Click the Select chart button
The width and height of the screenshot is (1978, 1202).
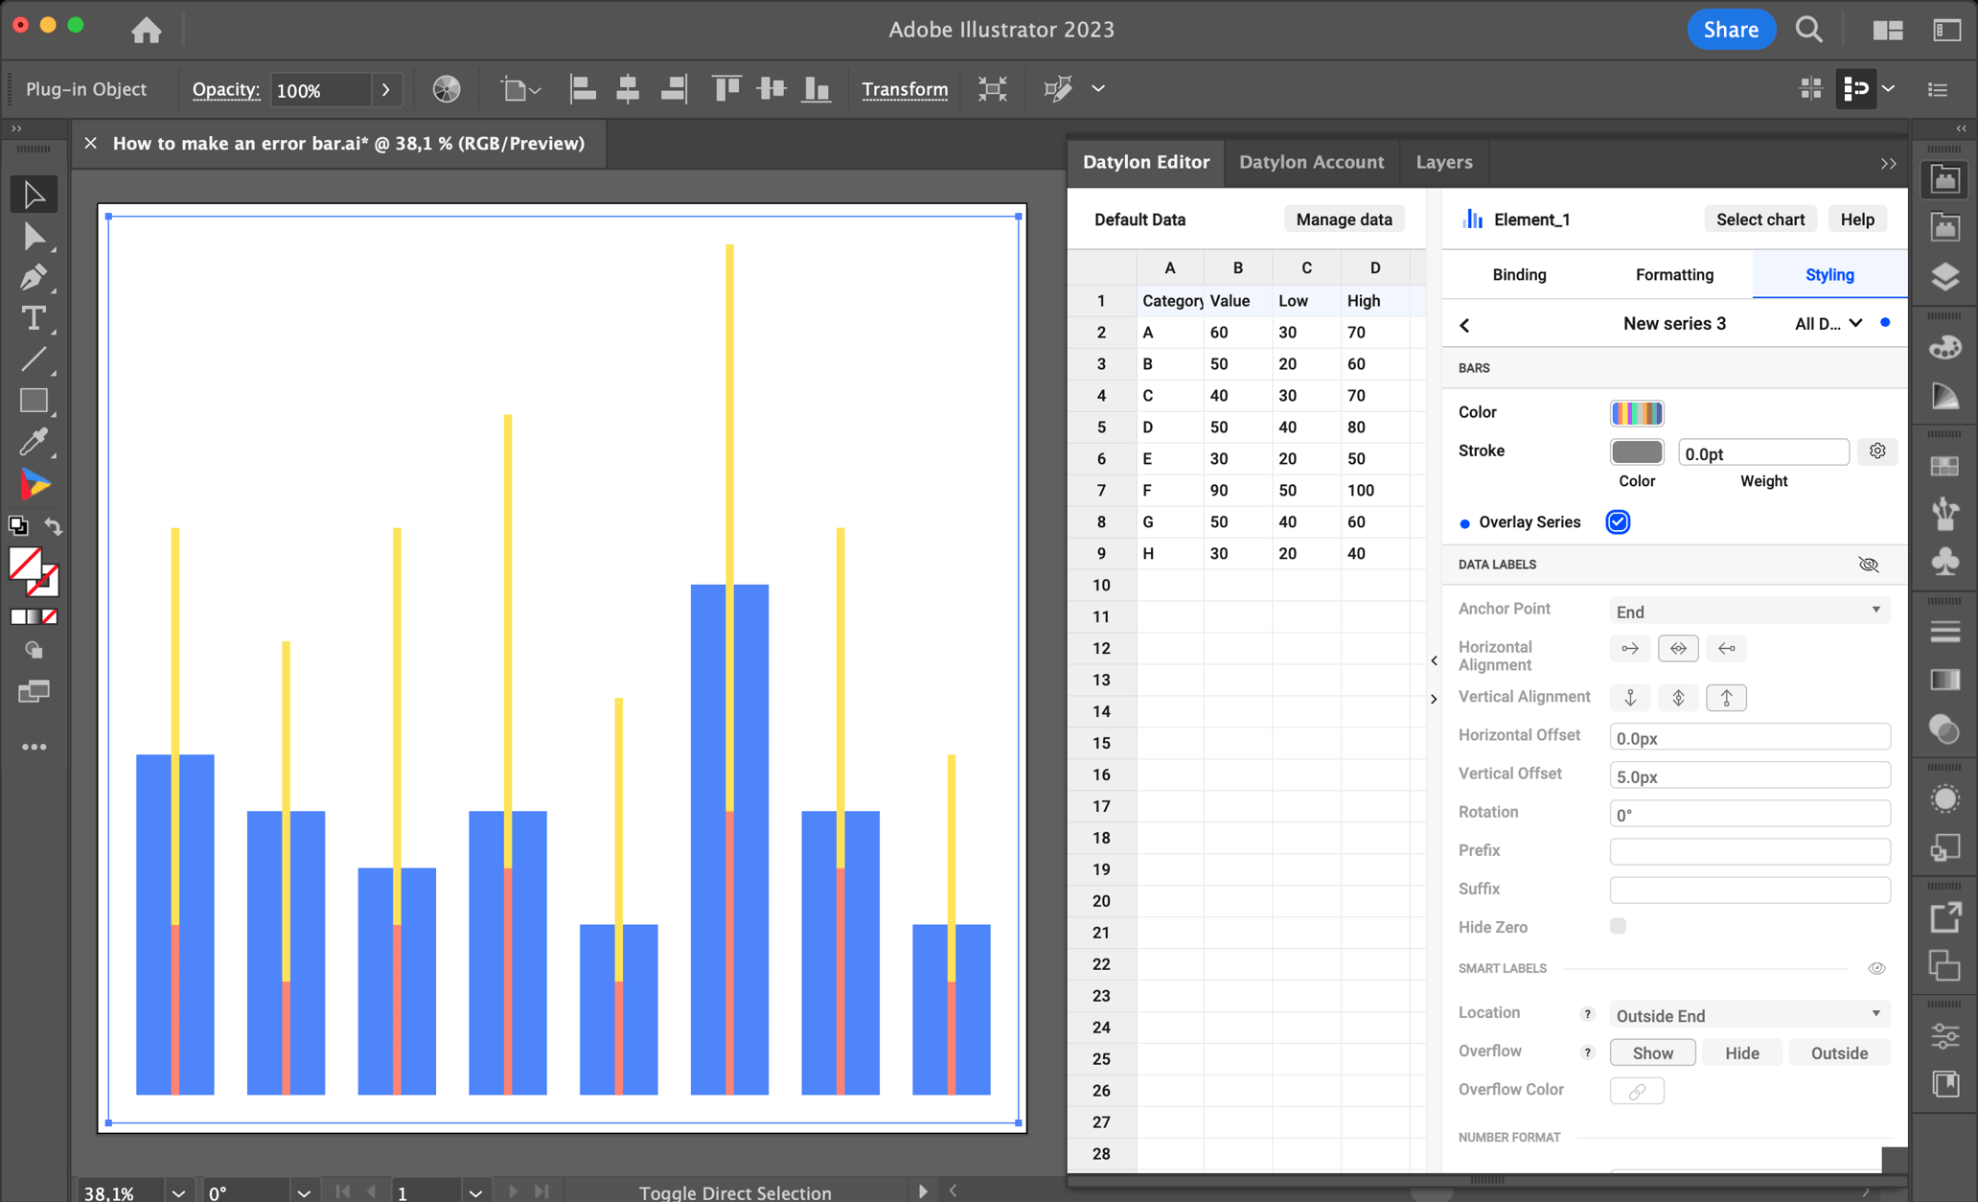1759,219
